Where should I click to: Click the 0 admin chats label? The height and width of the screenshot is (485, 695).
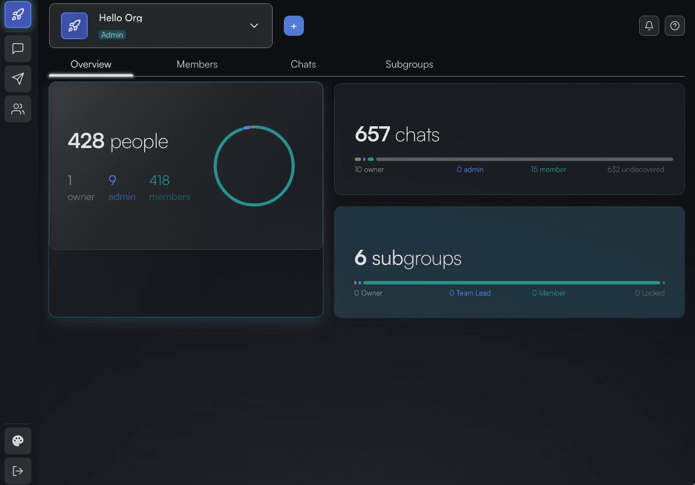pyautogui.click(x=470, y=169)
